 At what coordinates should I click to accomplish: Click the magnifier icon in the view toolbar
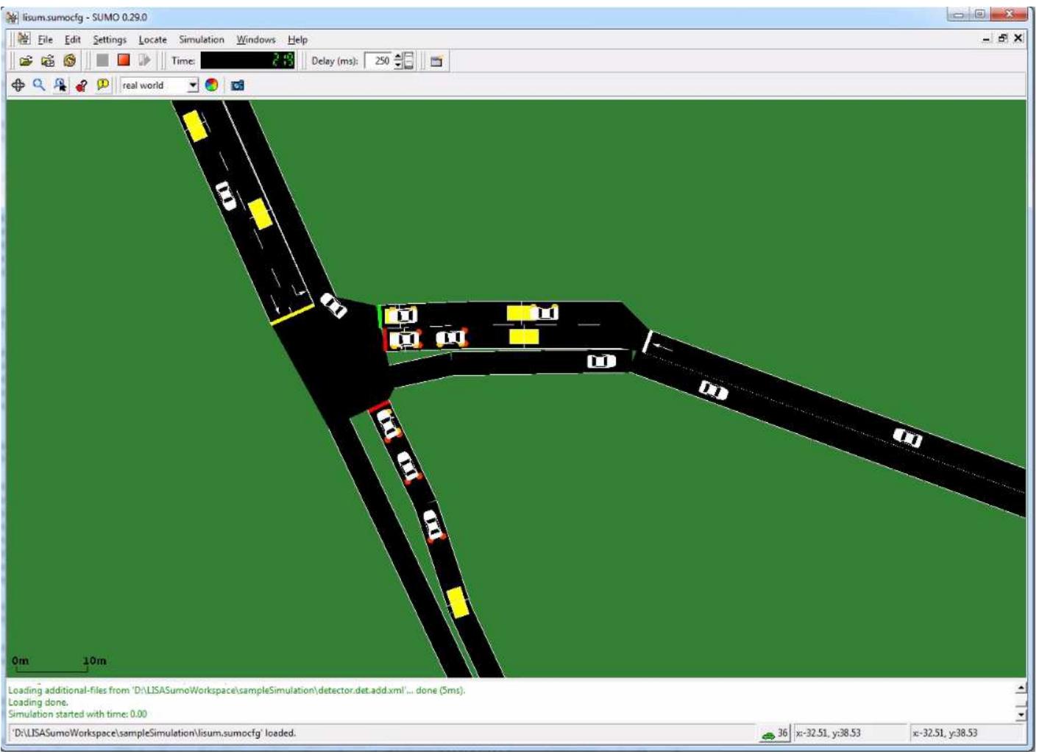click(x=39, y=85)
